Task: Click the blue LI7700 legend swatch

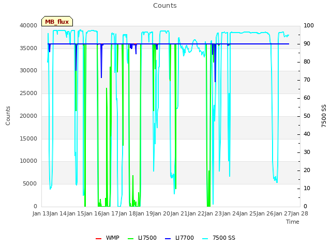Action: click(x=168, y=239)
